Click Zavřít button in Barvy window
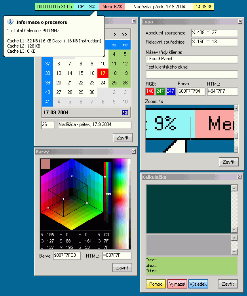Screen dimensions: 247x296 (122, 268)
